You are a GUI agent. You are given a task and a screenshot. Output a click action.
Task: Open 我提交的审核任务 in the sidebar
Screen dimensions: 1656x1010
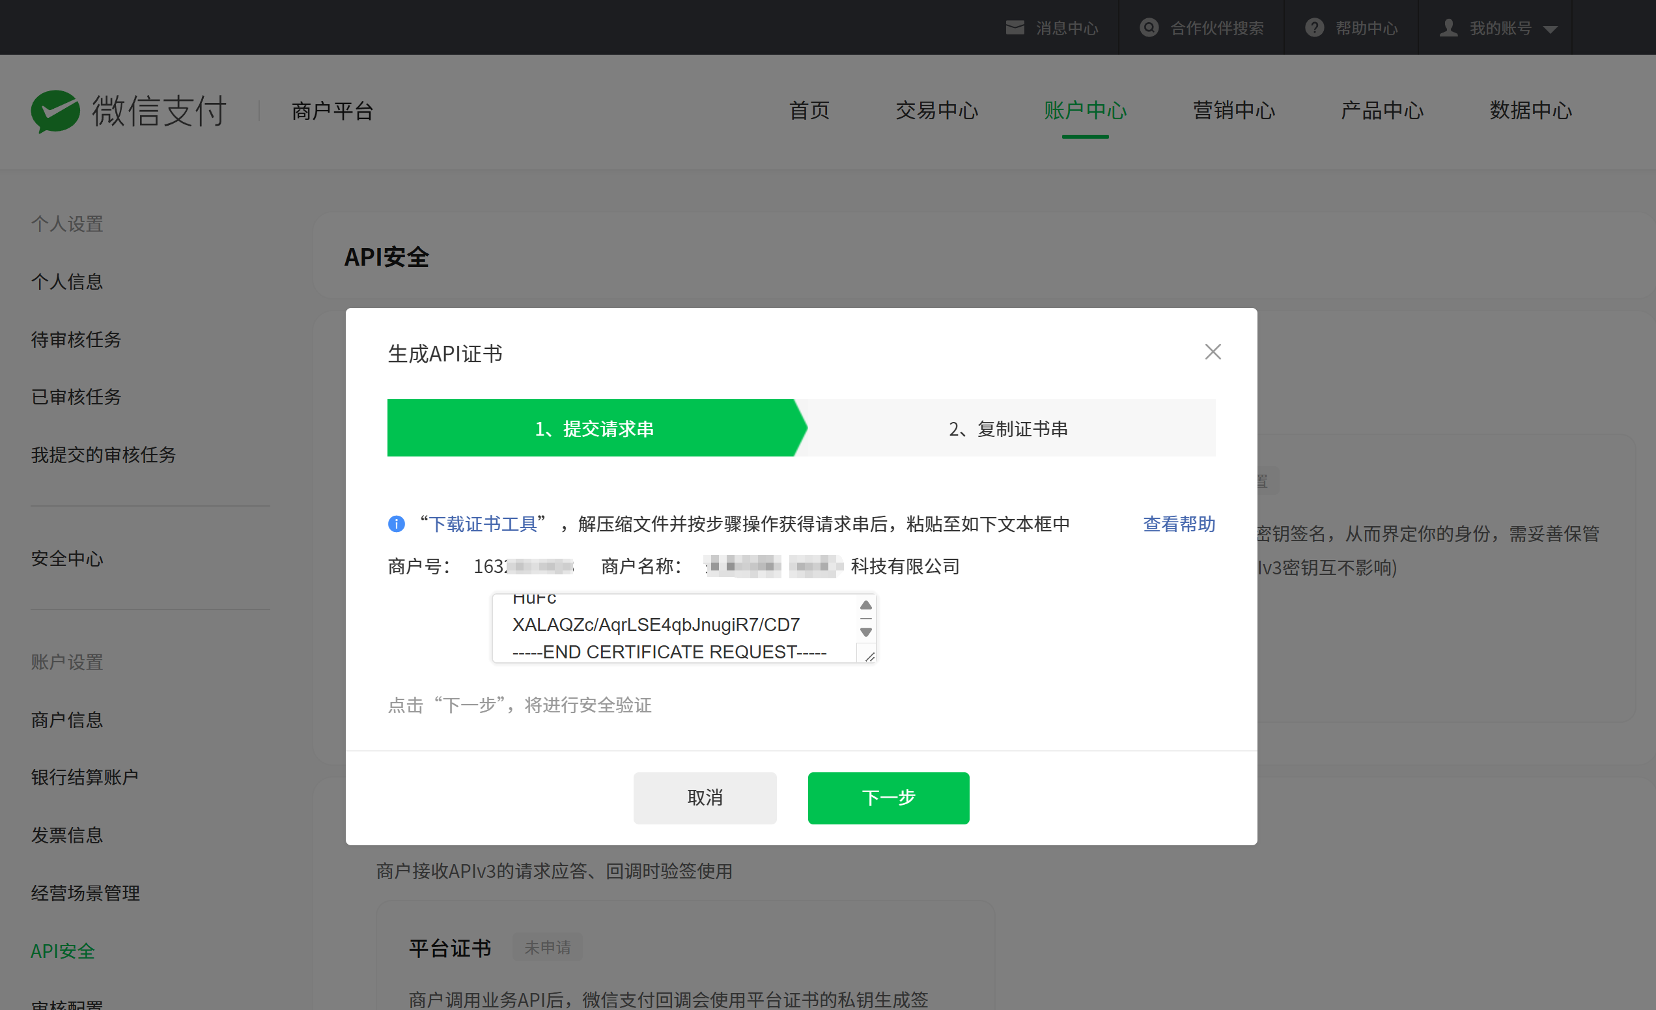pyautogui.click(x=104, y=455)
